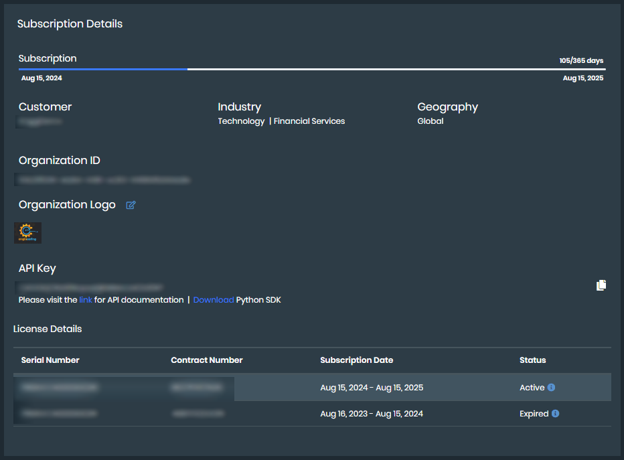This screenshot has height=460, width=624.
Task: Click the 105/365 days label
Action: (x=580, y=60)
